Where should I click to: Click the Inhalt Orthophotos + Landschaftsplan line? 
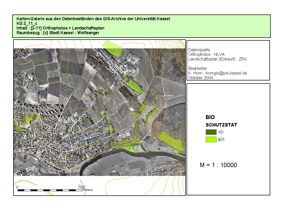60,28
